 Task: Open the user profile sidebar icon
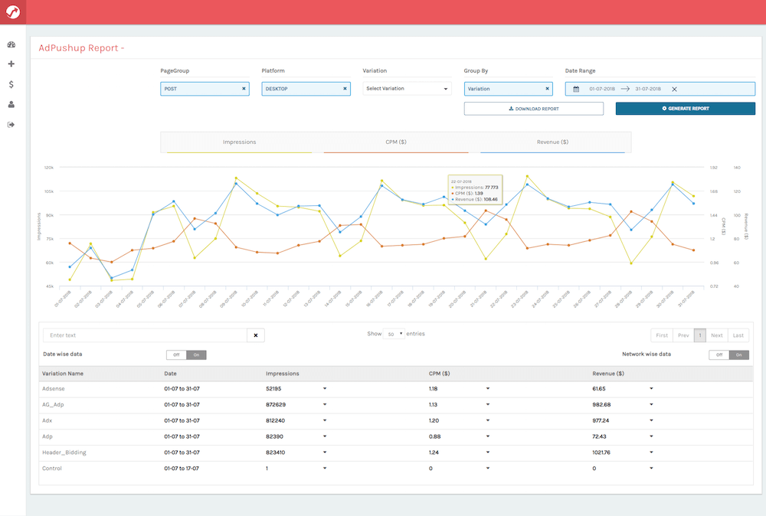click(x=11, y=104)
